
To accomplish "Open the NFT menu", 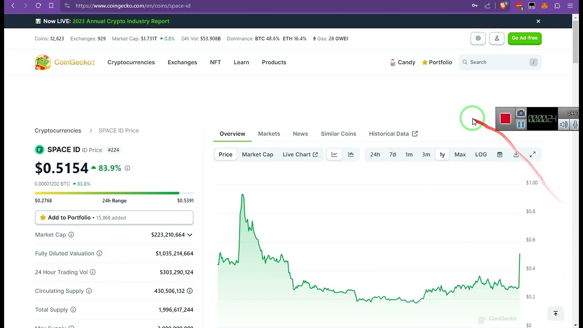I will coord(215,62).
